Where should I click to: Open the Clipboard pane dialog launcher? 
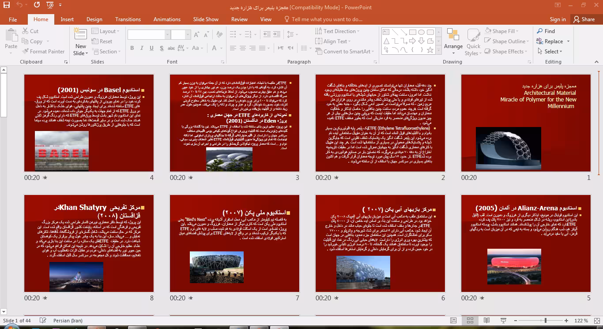coord(66,62)
